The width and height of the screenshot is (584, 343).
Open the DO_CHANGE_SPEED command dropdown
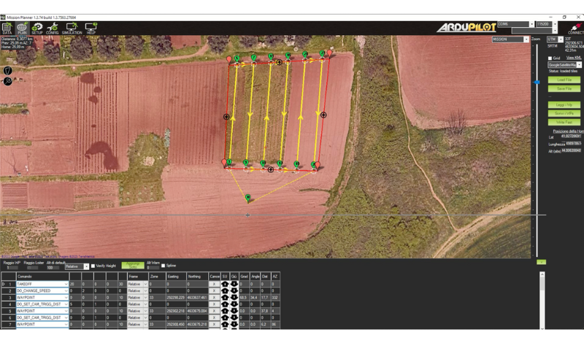[66, 291]
